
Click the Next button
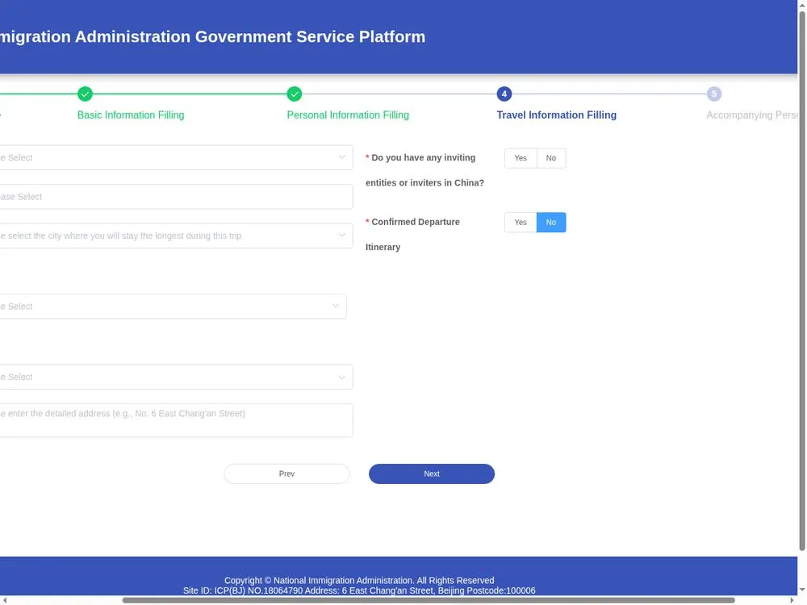tap(432, 474)
